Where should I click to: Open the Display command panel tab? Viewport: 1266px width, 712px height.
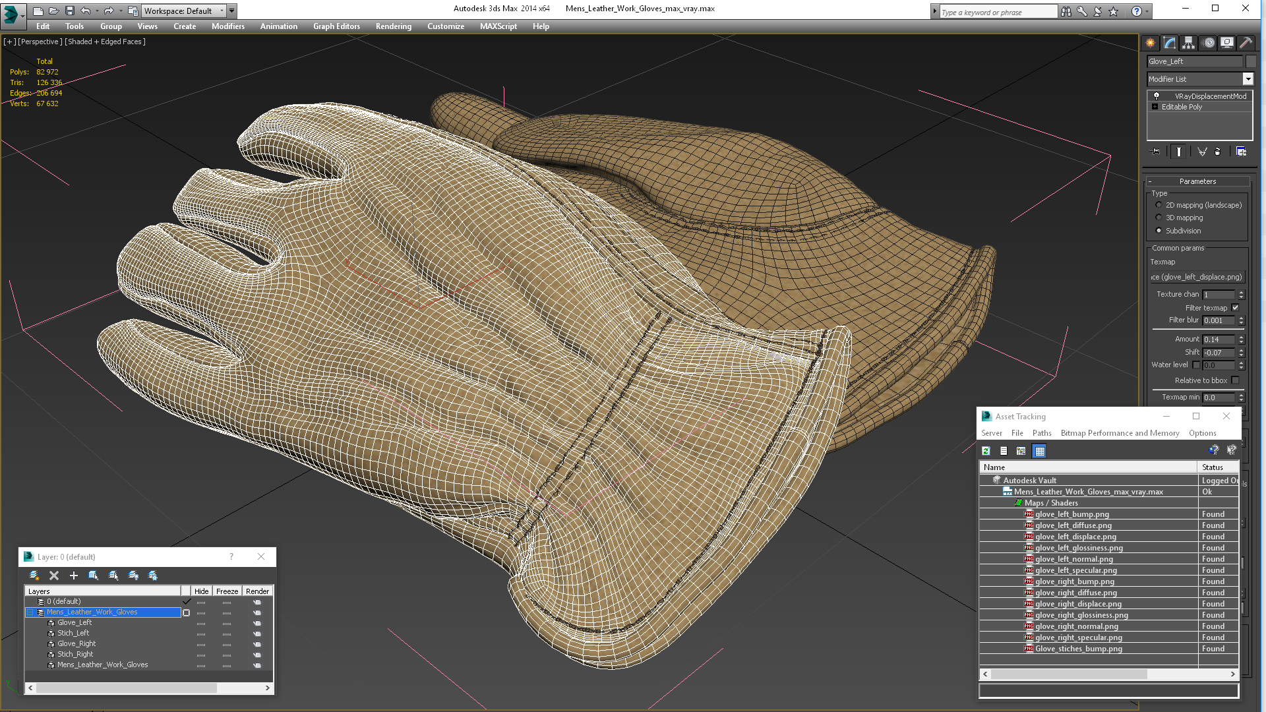(x=1227, y=43)
